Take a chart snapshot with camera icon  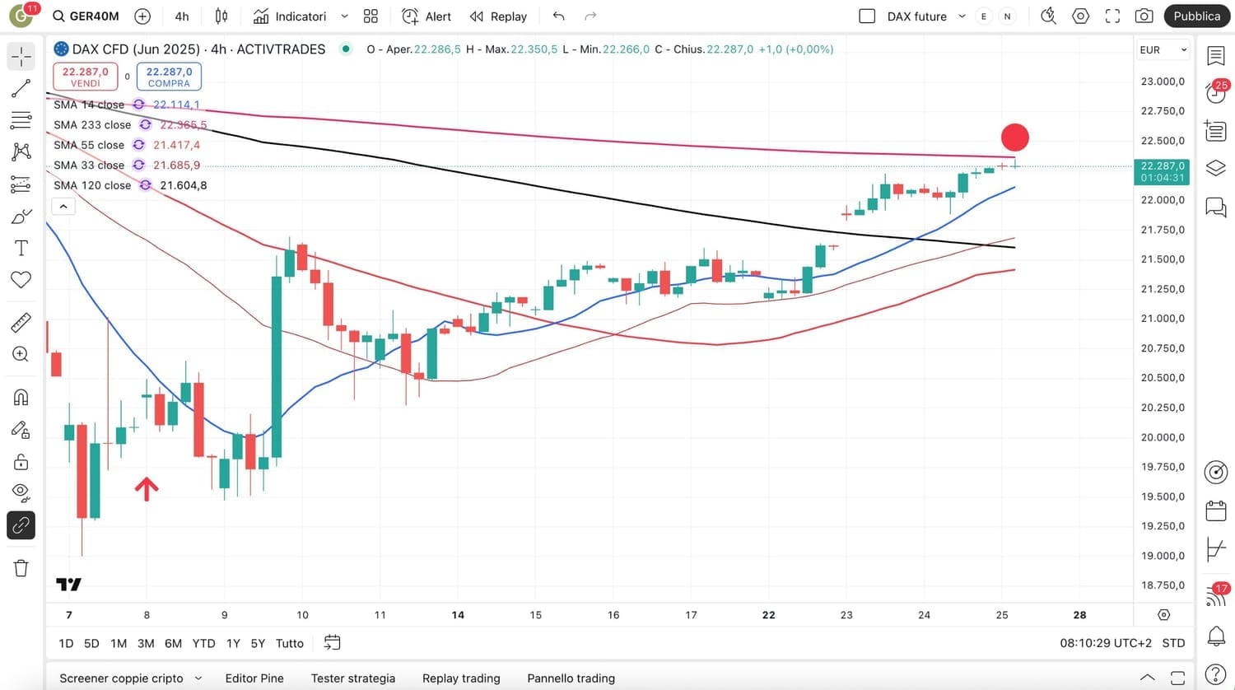pyautogui.click(x=1144, y=16)
